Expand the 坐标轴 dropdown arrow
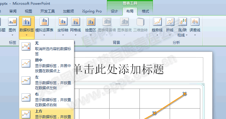 pyautogui.click(x=63, y=35)
